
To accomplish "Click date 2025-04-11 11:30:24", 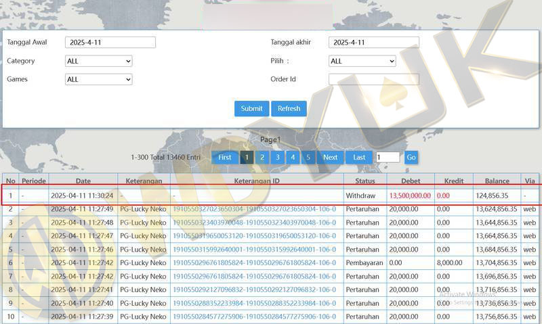I will tap(82, 195).
